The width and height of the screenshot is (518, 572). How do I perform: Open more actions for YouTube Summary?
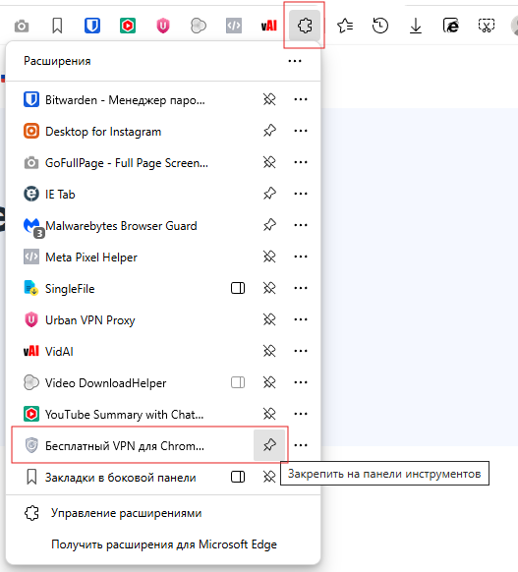coord(301,414)
